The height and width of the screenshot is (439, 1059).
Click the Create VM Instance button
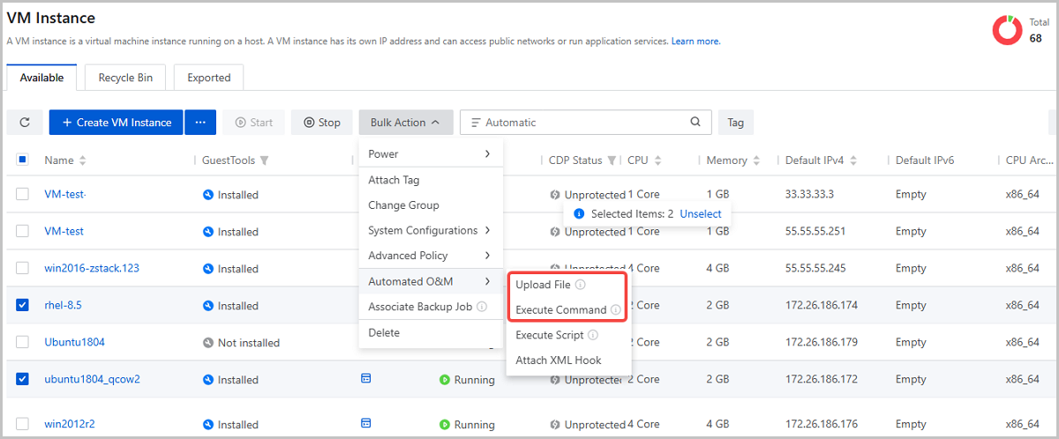tap(116, 123)
